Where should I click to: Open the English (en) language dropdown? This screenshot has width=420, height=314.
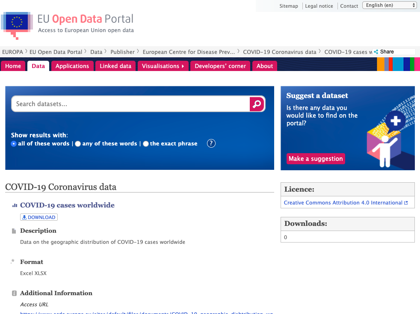coord(389,5)
